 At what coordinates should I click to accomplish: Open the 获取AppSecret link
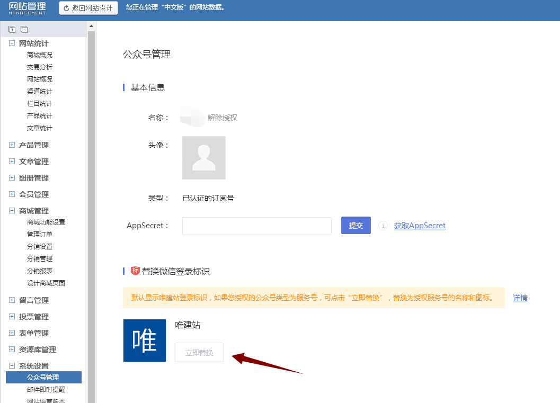(x=420, y=226)
